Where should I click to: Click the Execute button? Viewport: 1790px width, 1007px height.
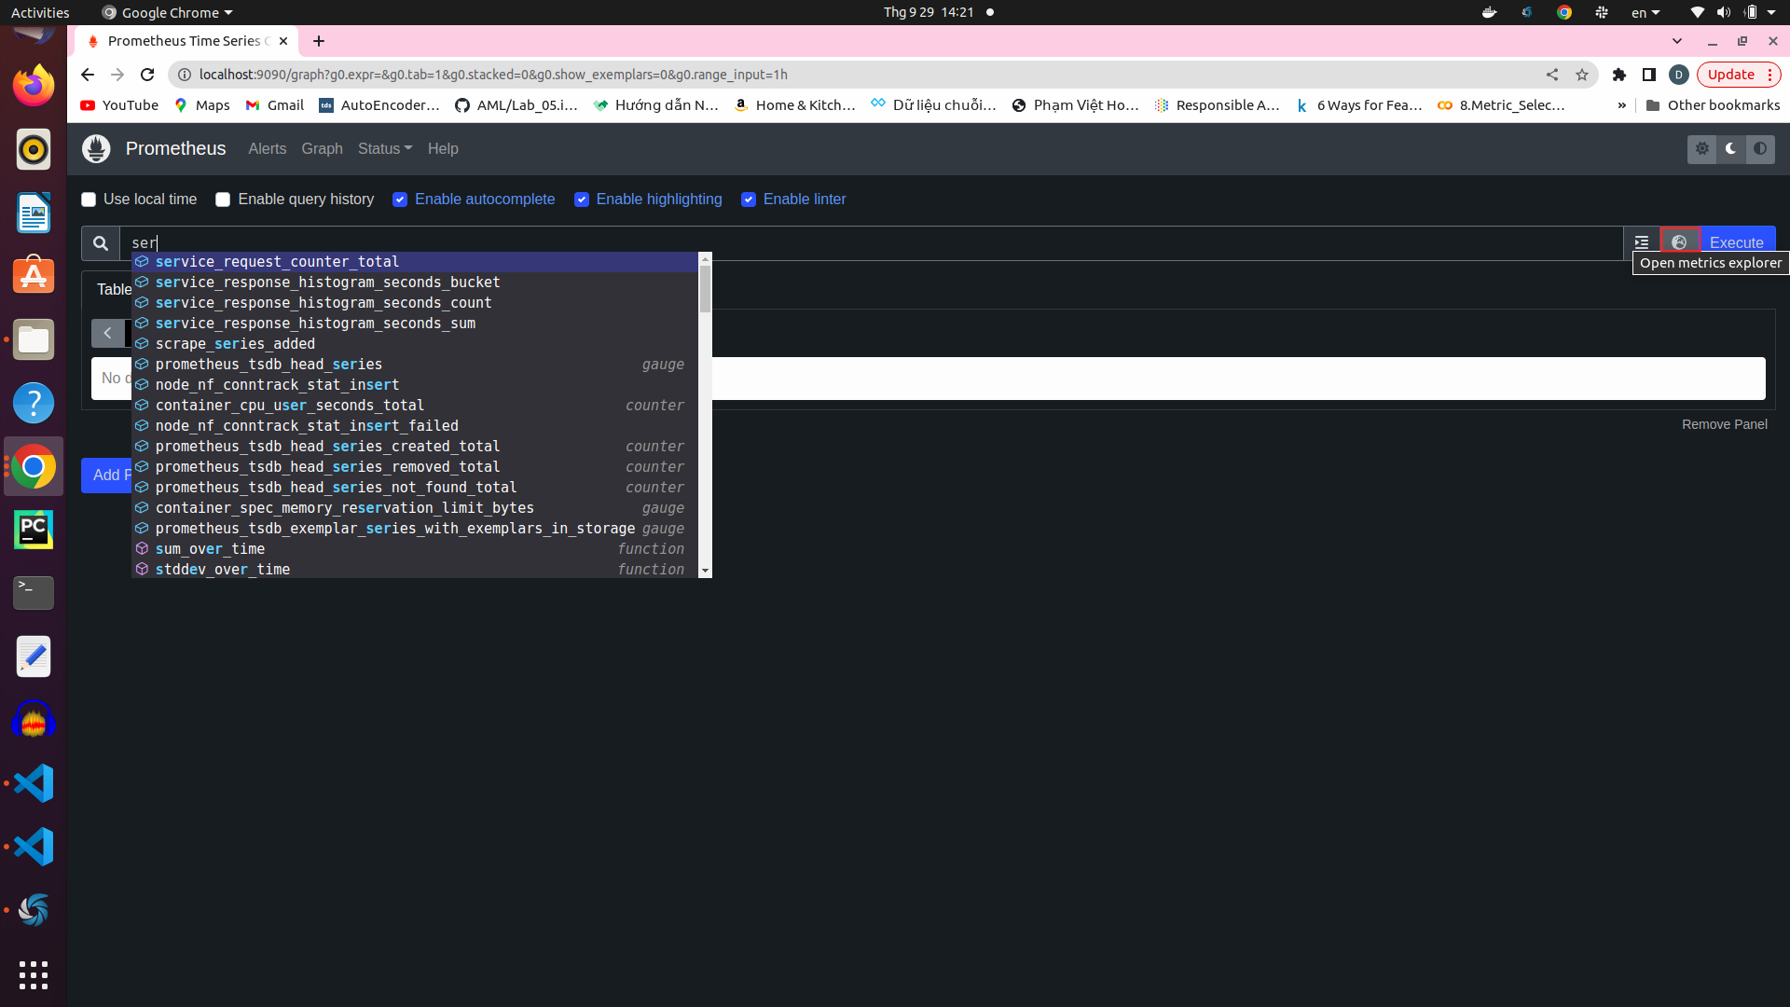click(x=1736, y=242)
